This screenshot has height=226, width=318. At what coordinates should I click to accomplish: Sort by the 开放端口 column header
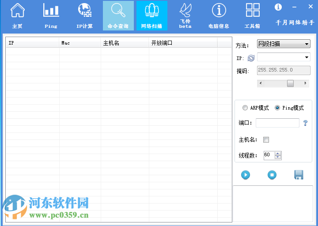point(183,43)
